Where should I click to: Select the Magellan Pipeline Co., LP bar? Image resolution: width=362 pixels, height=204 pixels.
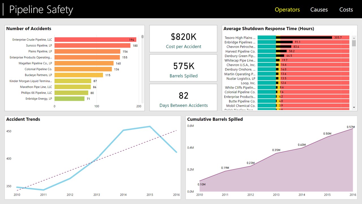(84, 63)
